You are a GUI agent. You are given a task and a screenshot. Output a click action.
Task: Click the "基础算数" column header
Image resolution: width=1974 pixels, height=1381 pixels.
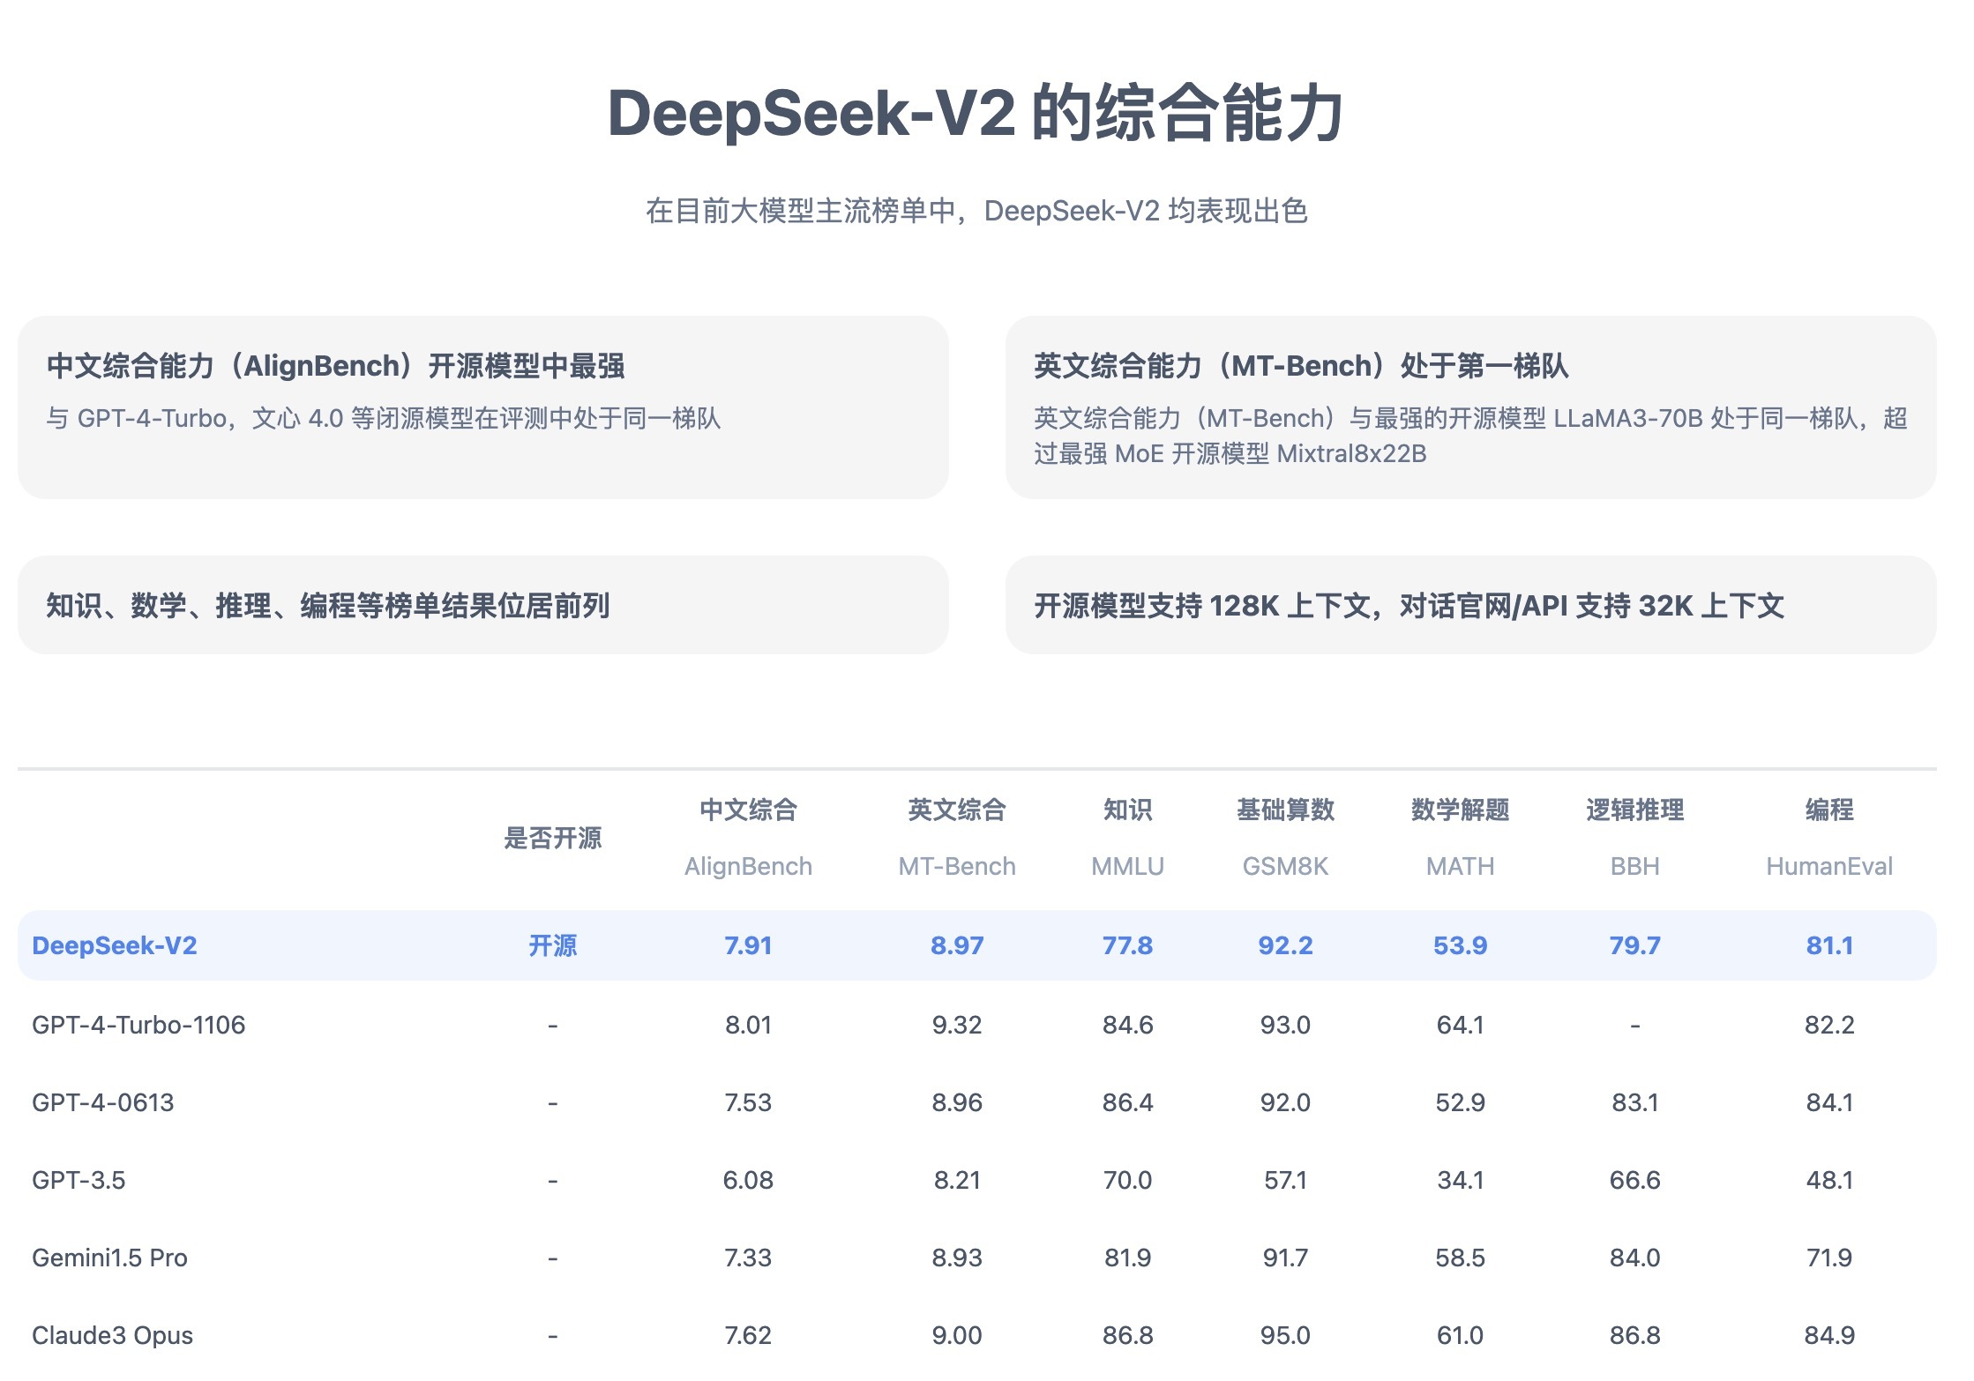click(x=1285, y=810)
